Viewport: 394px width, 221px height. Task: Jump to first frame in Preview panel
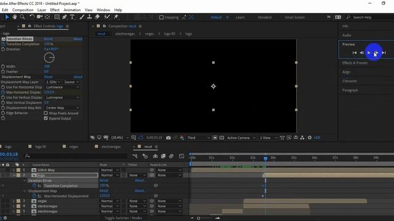pyautogui.click(x=355, y=53)
